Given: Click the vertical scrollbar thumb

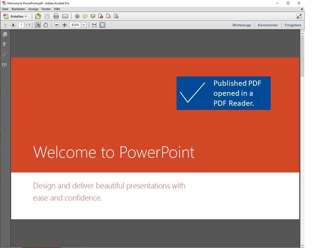Looking at the screenshot, I should [302, 56].
